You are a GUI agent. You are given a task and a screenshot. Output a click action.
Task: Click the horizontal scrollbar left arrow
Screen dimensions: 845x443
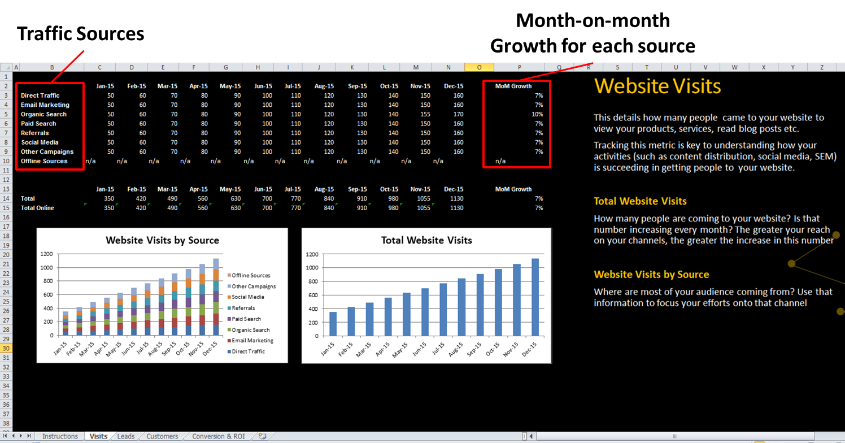tap(532, 436)
